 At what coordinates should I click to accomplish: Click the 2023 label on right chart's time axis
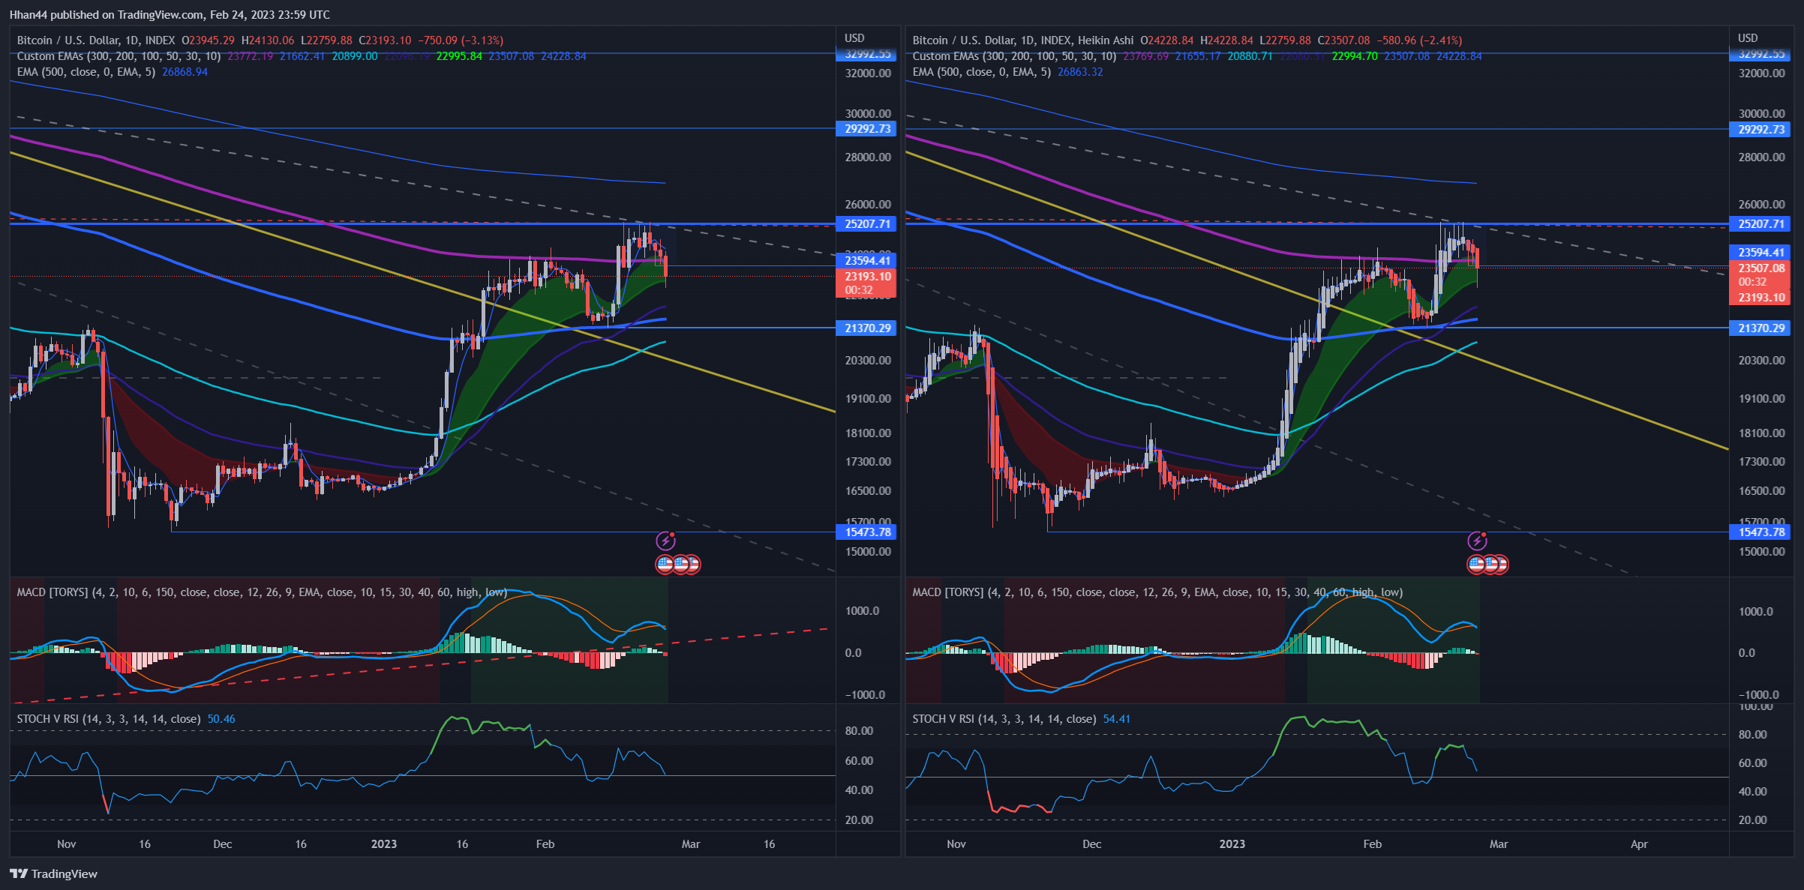(1232, 844)
